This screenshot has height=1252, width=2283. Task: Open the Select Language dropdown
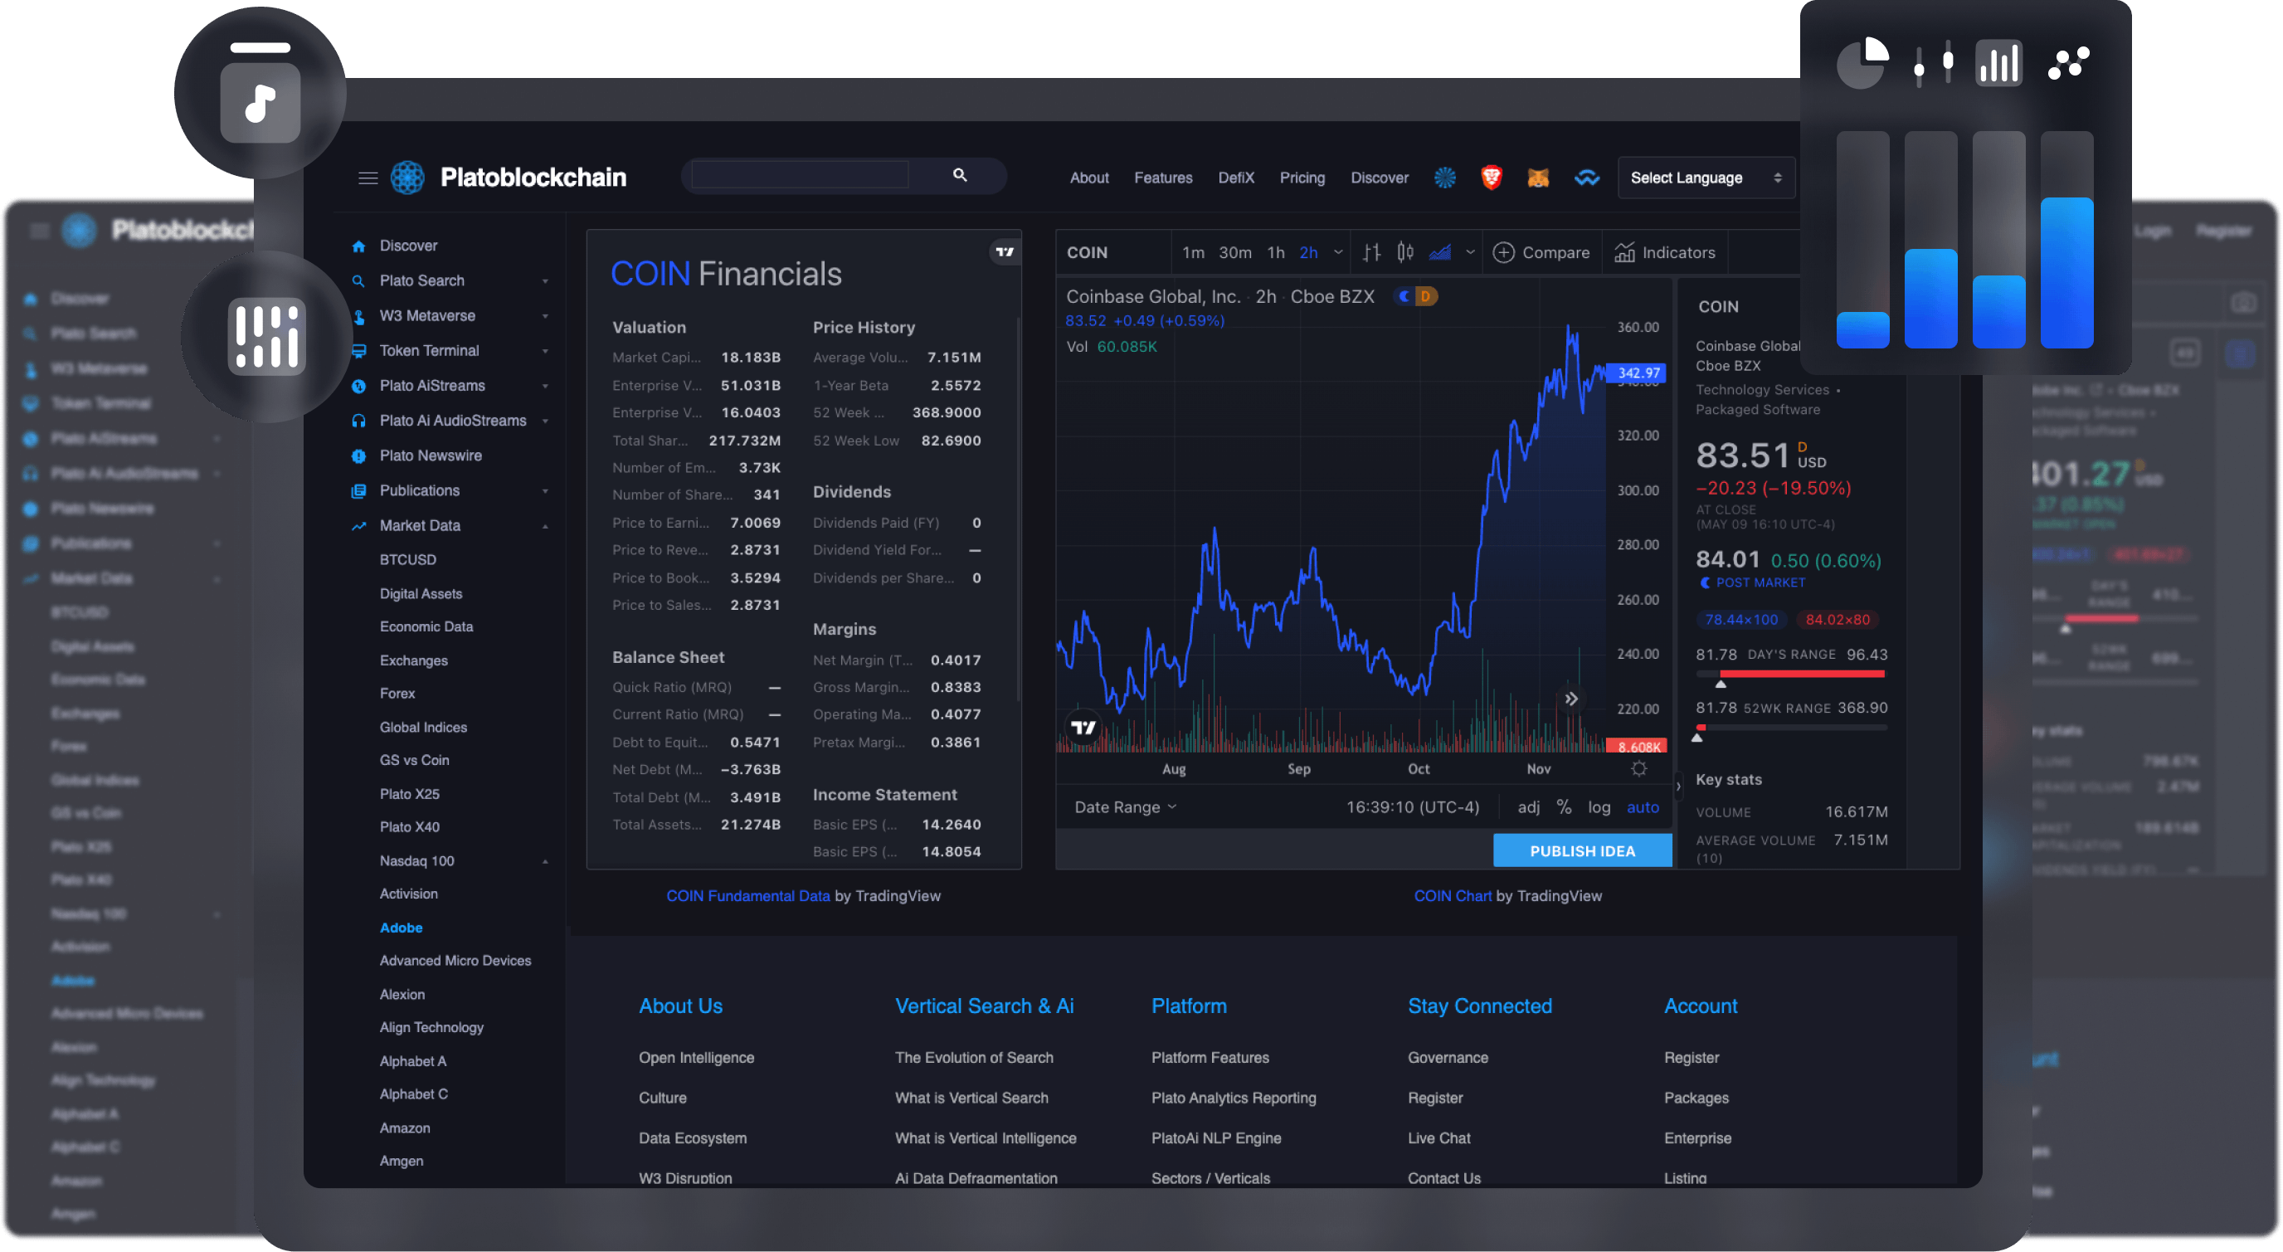1706,178
